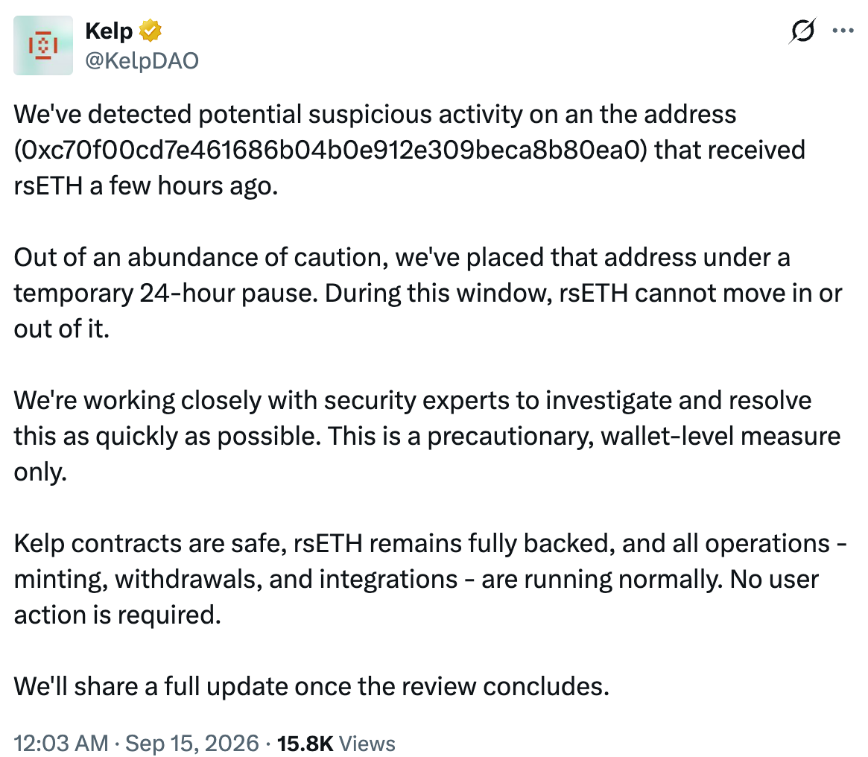Click the Grok explain-this-post icon
868x757 pixels.
[802, 31]
